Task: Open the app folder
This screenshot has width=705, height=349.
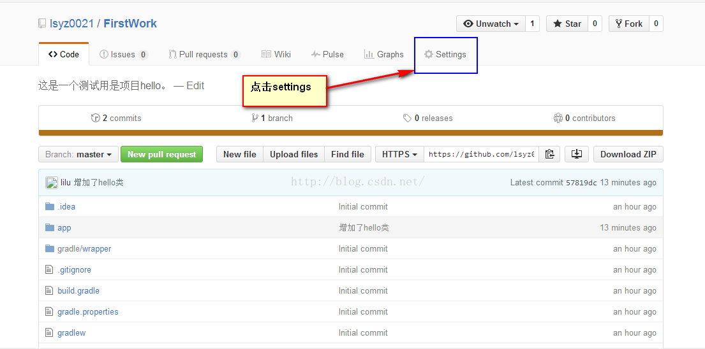Action: click(x=64, y=228)
